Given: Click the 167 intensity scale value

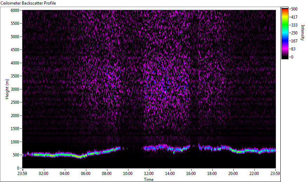Looking at the screenshot, I should (x=294, y=41).
